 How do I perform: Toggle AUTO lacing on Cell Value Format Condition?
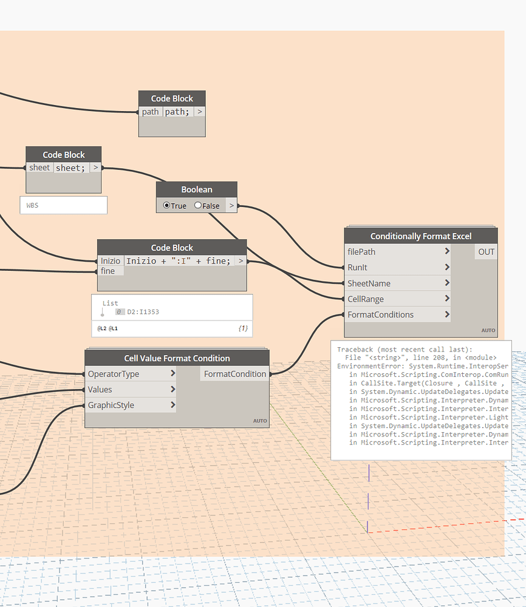point(260,420)
